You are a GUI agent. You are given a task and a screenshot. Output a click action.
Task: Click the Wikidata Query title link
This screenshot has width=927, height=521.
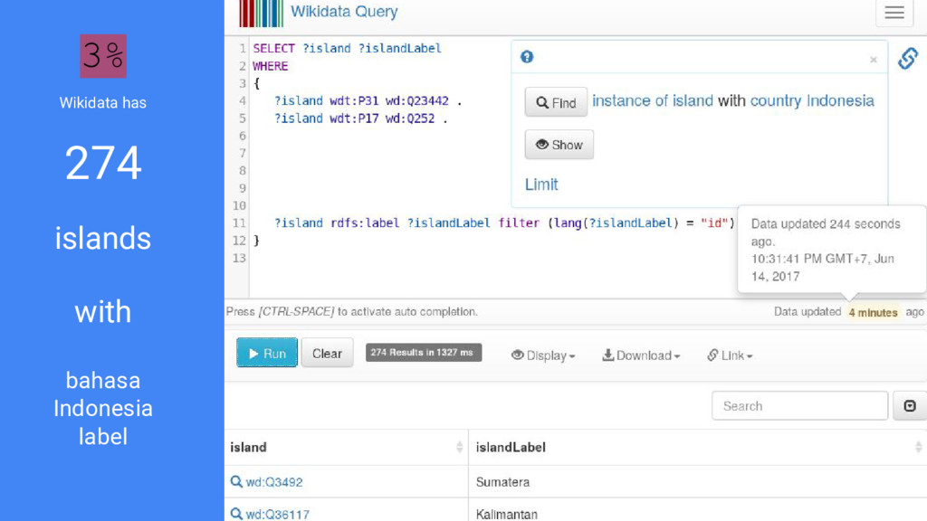click(344, 11)
